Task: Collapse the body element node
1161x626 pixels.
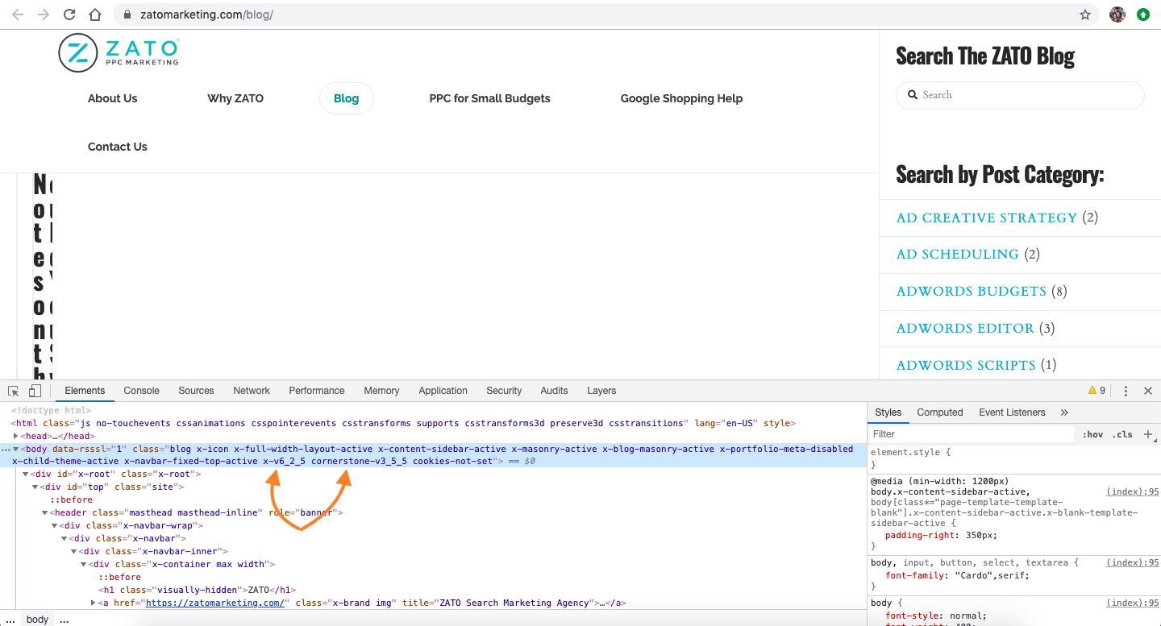Action: point(15,449)
